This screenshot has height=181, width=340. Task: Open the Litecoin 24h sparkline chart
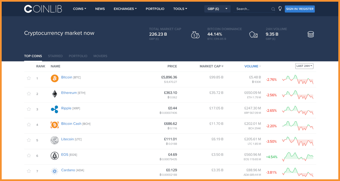coord(298,141)
